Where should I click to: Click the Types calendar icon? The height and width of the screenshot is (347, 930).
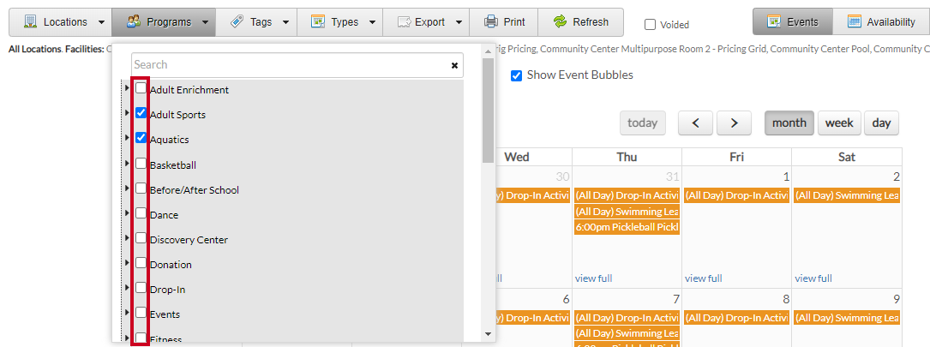[318, 22]
